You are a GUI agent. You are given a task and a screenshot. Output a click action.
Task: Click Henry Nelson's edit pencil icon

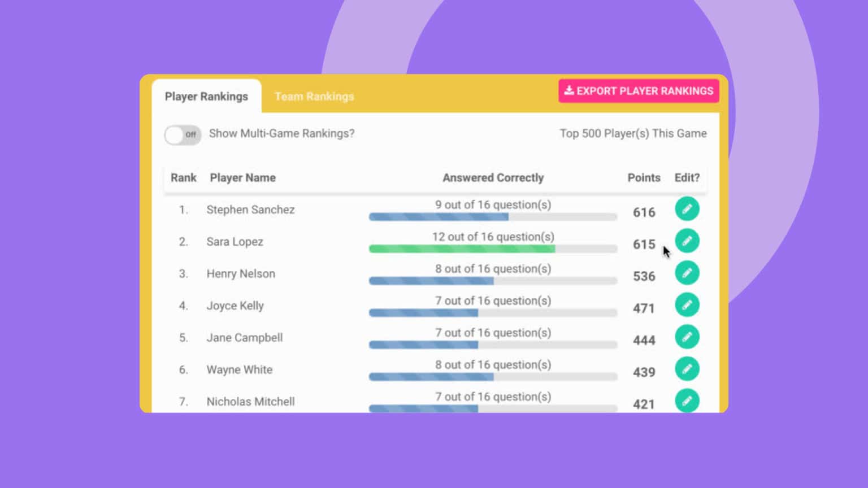coord(687,273)
